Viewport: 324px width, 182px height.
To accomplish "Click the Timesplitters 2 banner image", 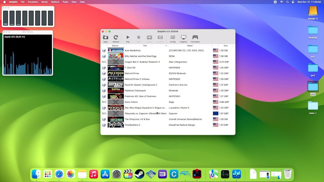I will coord(116,125).
